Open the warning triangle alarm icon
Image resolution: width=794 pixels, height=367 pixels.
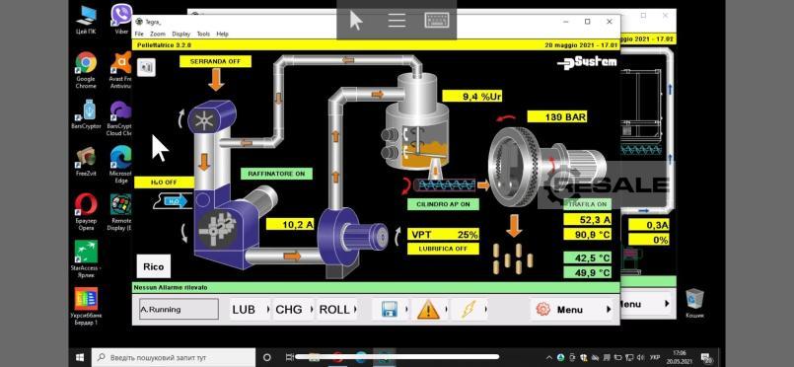click(x=428, y=310)
